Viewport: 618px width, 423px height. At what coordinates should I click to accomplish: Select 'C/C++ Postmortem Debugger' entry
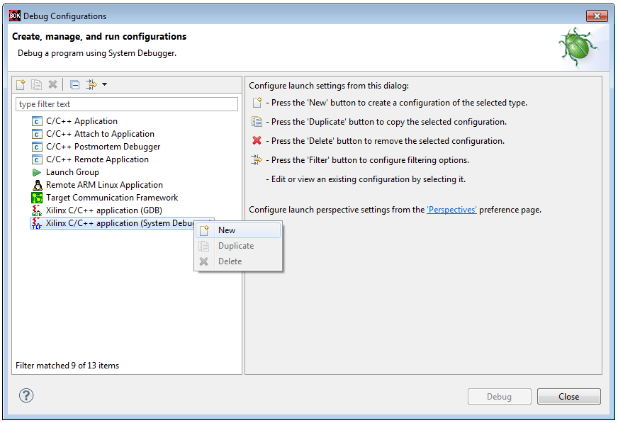(103, 147)
